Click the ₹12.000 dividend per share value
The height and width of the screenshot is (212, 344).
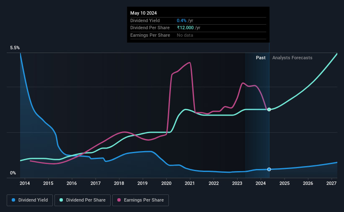point(185,28)
